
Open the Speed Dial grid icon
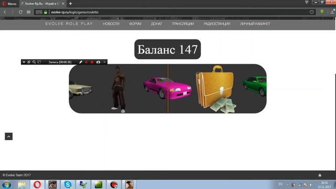(x=28, y=12)
